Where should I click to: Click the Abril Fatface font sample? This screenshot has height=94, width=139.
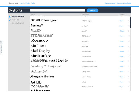click(41, 56)
